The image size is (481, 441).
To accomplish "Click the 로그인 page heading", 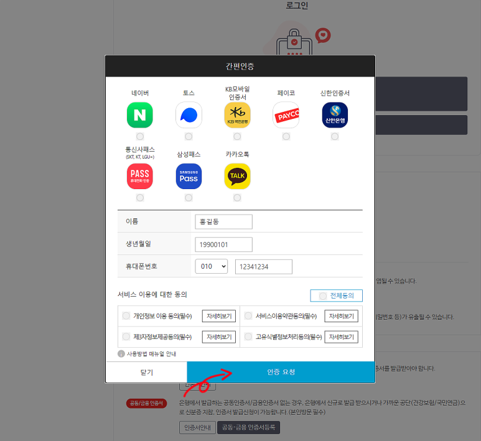I will 297,6.
